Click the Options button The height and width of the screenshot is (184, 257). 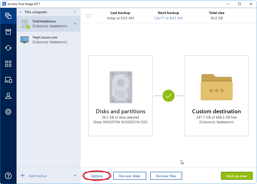(97, 176)
